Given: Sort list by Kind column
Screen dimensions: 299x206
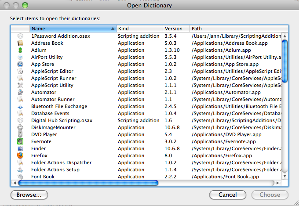Looking at the screenshot, I should pyautogui.click(x=139, y=29).
